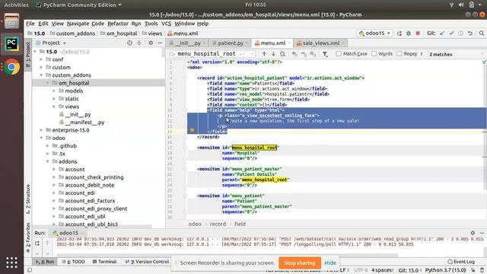Expand enterprise-15.0 folder
487x274 pixels.
[x=41, y=130]
